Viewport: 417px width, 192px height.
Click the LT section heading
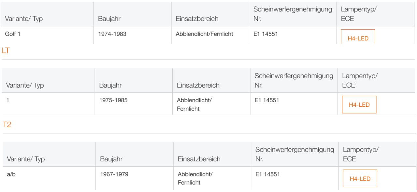6,50
